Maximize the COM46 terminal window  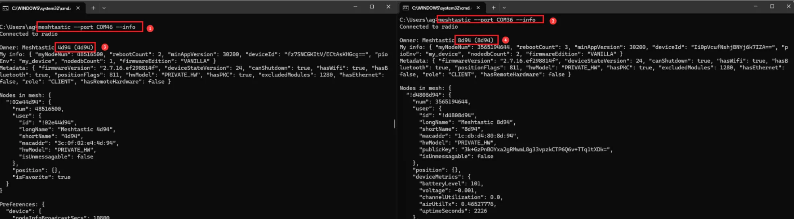[x=372, y=7]
